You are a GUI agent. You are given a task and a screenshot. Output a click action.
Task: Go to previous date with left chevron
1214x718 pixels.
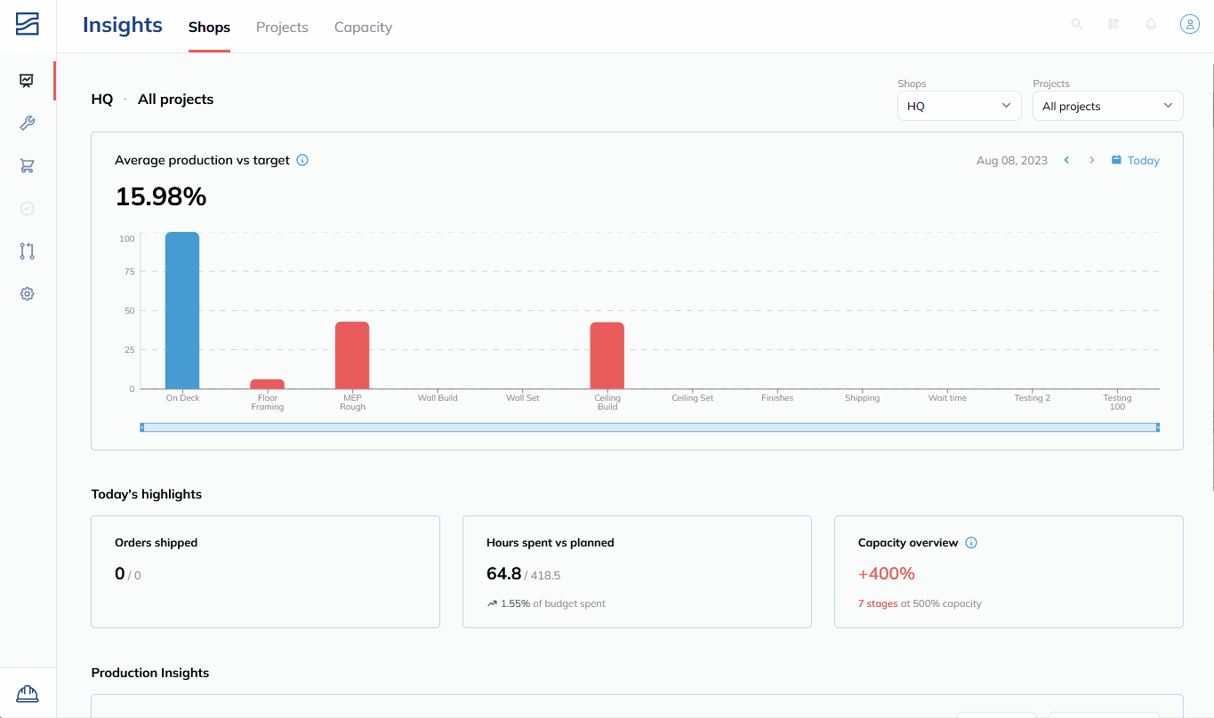point(1066,160)
